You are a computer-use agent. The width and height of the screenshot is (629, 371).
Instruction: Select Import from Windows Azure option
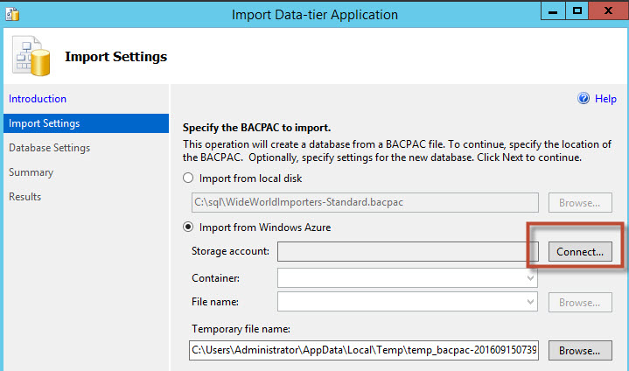(x=187, y=228)
